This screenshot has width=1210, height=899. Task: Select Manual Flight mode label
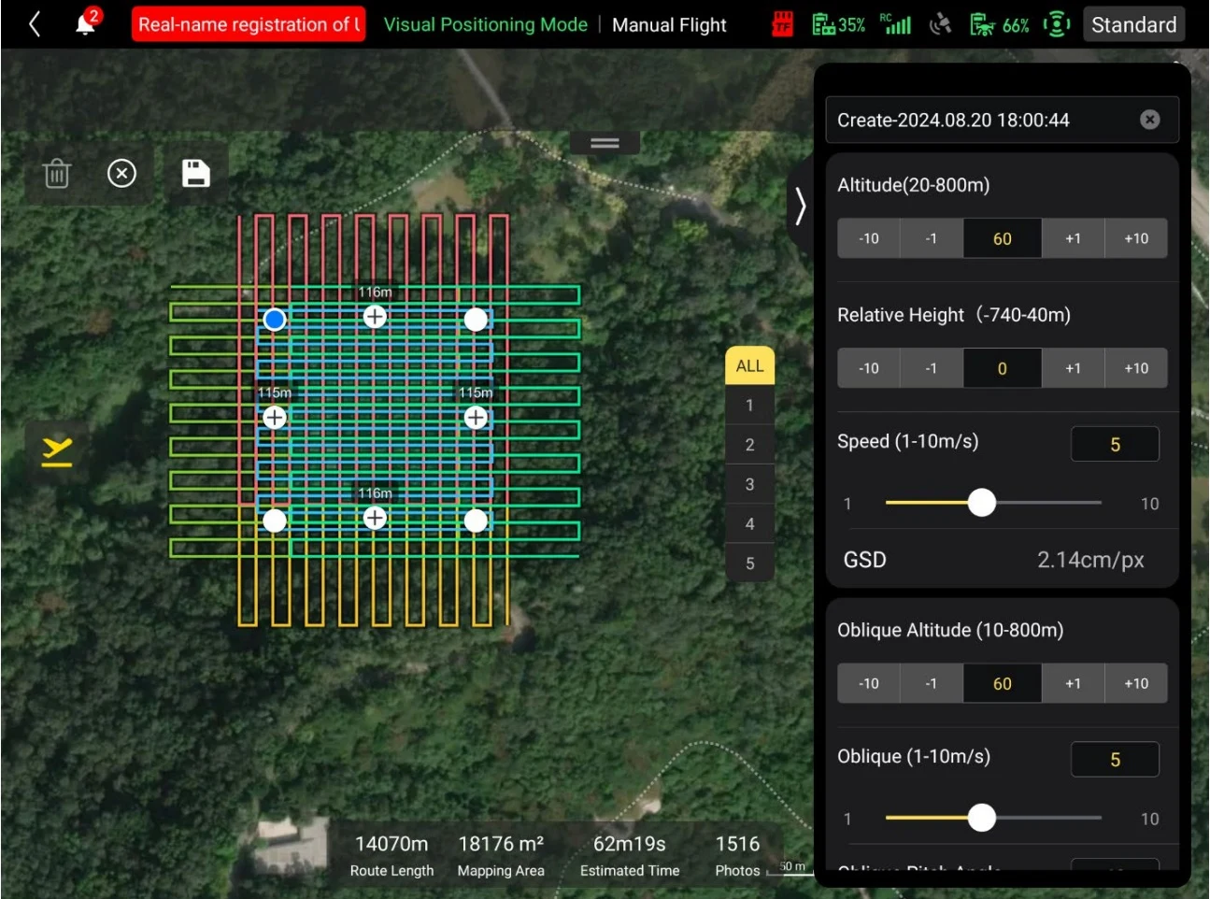tap(669, 25)
